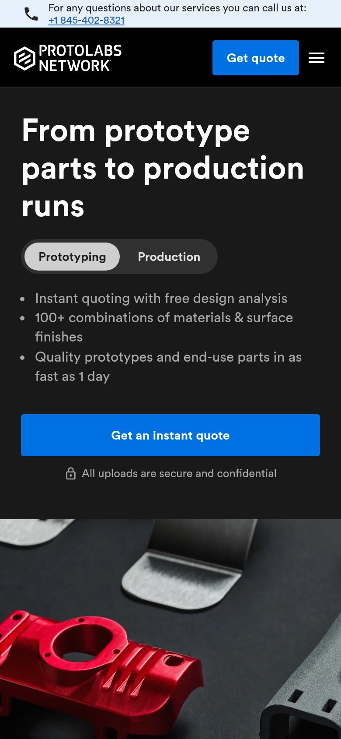Click the Get an instant quote button
The image size is (341, 739).
click(x=170, y=435)
